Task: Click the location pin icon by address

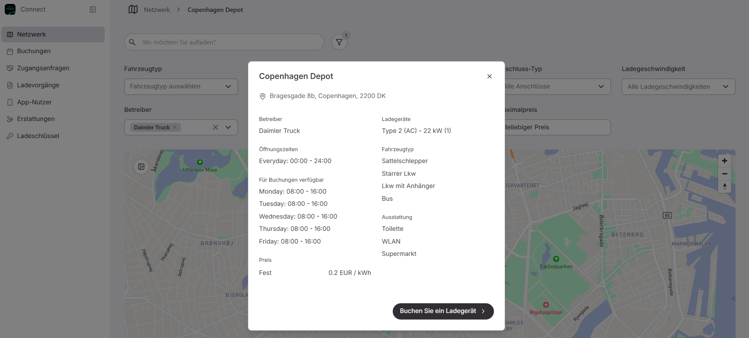Action: [262, 96]
